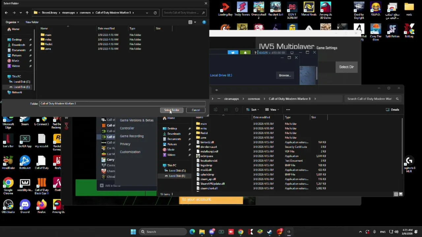This screenshot has width=422, height=237.
Task: Open the HandBrake desktop shortcut
Action: pos(8,162)
